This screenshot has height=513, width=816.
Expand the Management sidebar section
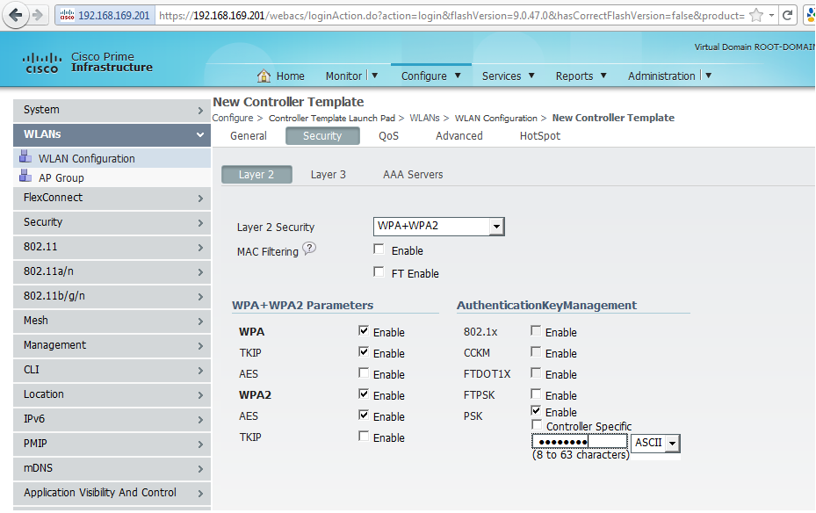tap(112, 345)
